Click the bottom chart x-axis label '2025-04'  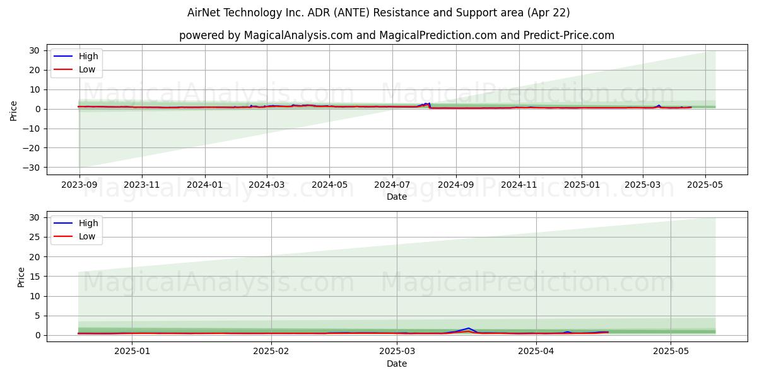coord(536,353)
